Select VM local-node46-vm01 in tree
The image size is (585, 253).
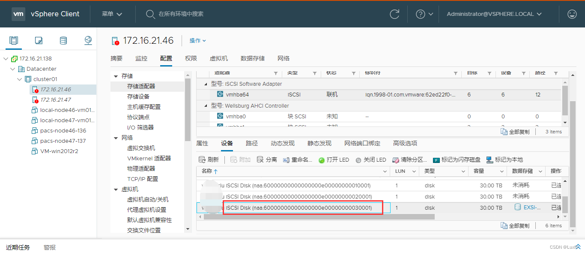pos(67,110)
